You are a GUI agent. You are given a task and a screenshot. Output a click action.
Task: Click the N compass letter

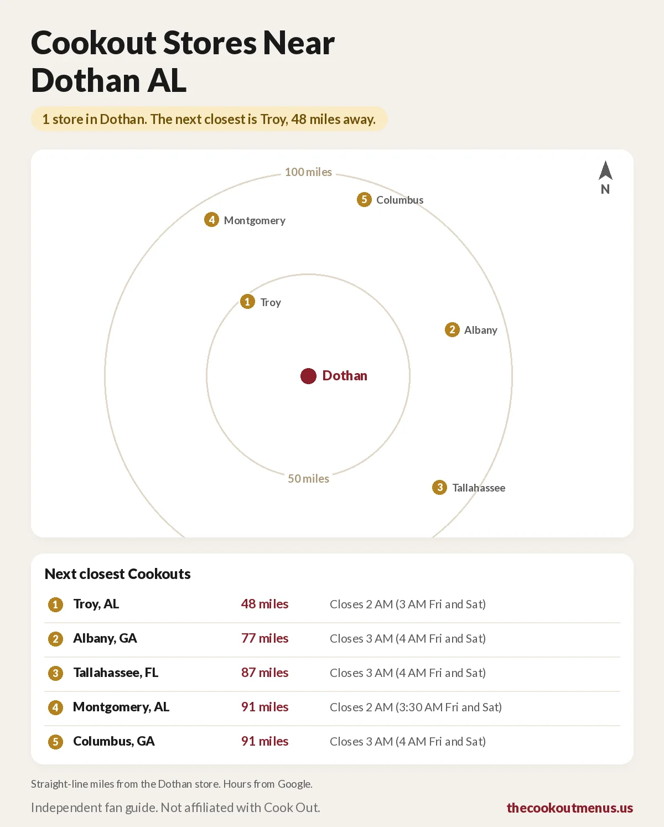pyautogui.click(x=605, y=189)
